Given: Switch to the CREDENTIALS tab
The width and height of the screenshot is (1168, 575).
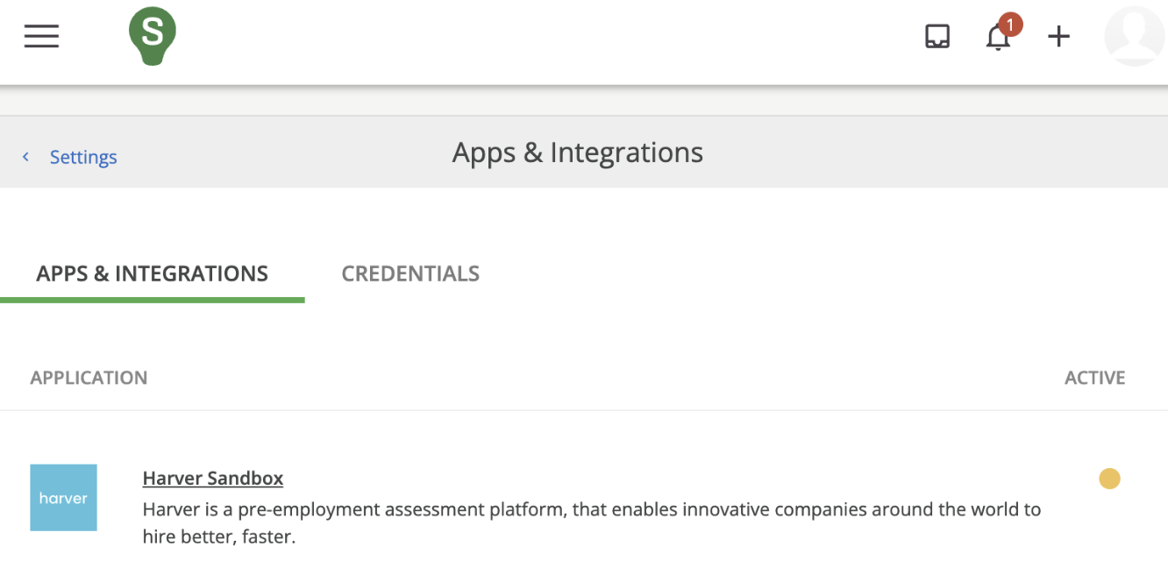Looking at the screenshot, I should 410,273.
